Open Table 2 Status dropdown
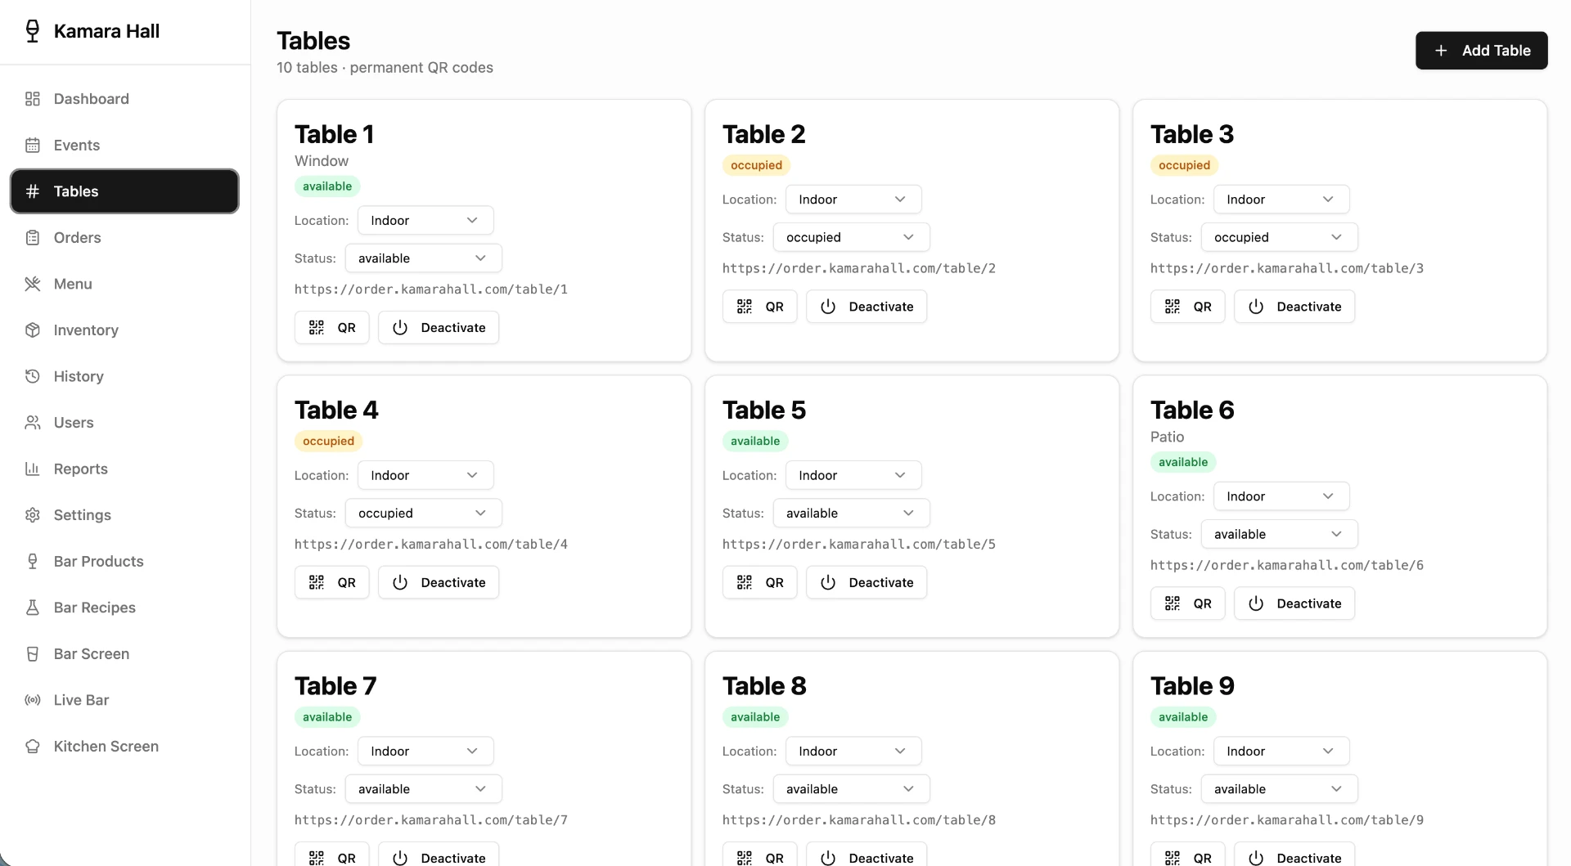The width and height of the screenshot is (1571, 866). point(851,237)
